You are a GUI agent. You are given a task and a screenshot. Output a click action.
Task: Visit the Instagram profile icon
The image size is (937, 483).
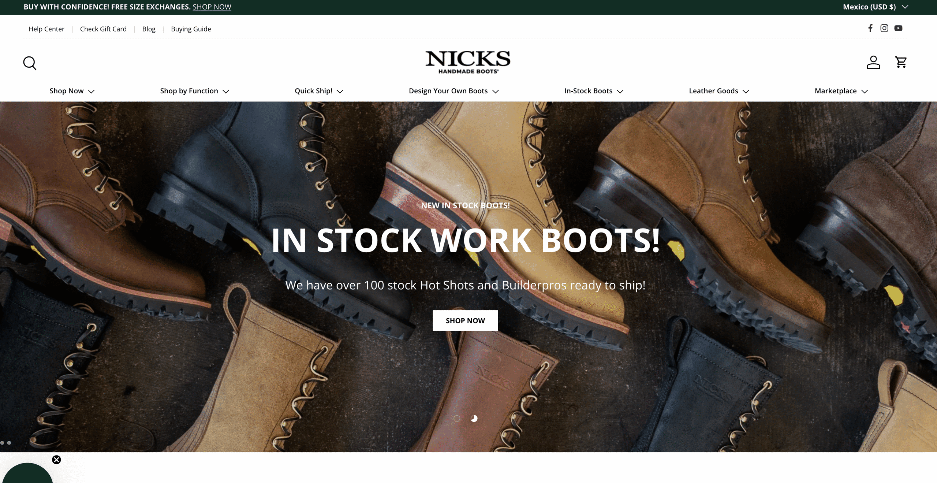(884, 28)
